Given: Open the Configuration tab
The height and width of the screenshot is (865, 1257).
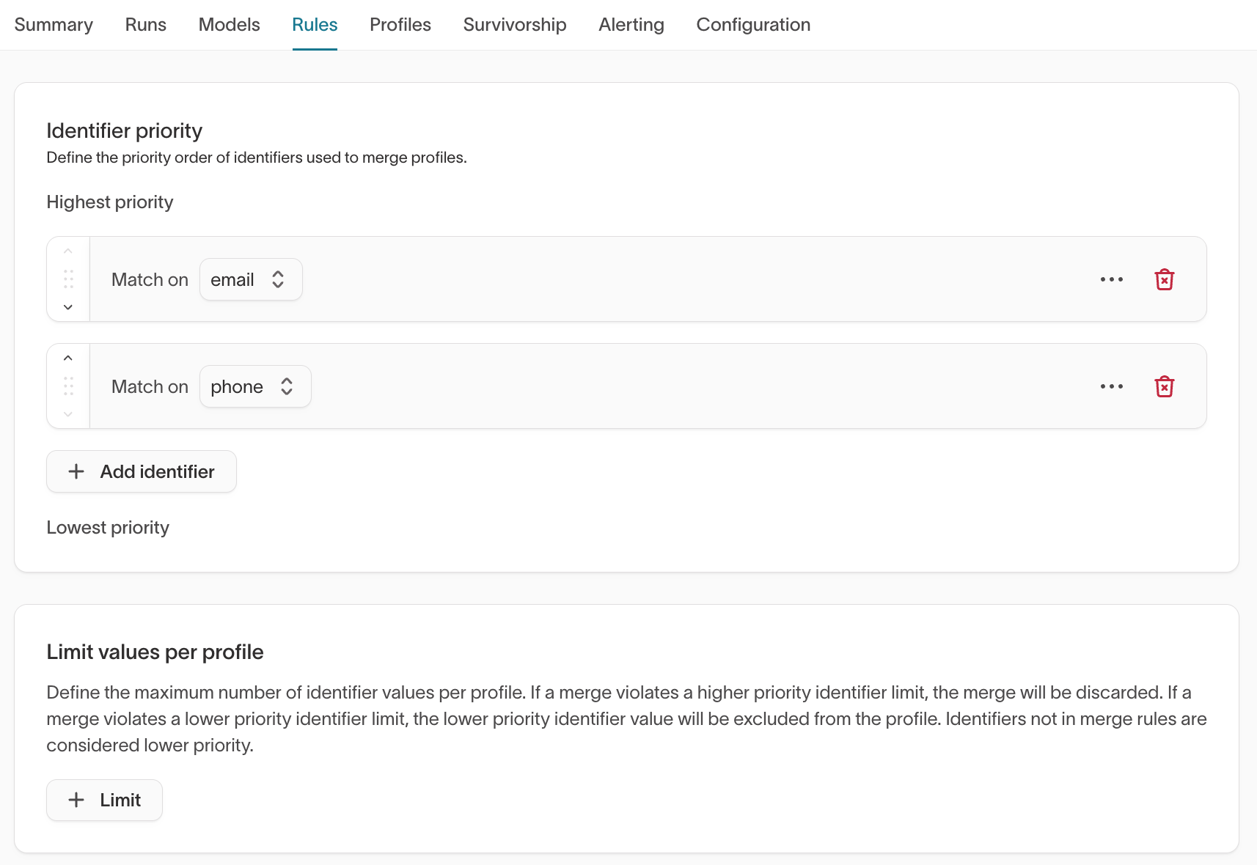Looking at the screenshot, I should click(753, 25).
